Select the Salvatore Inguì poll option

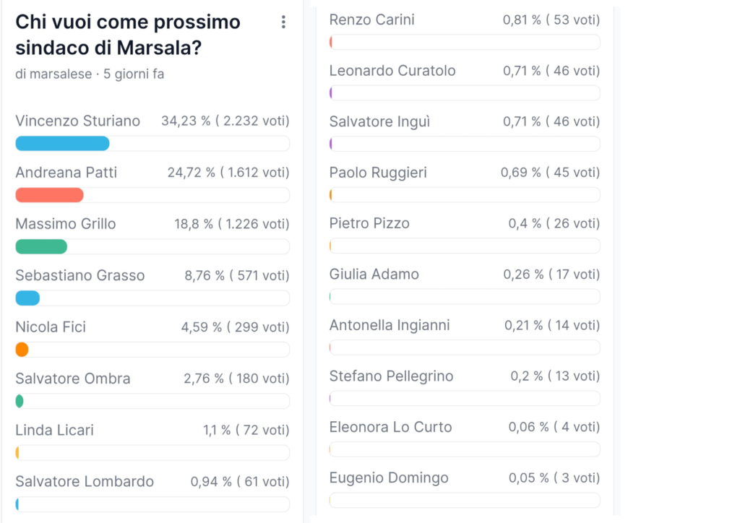tap(379, 121)
